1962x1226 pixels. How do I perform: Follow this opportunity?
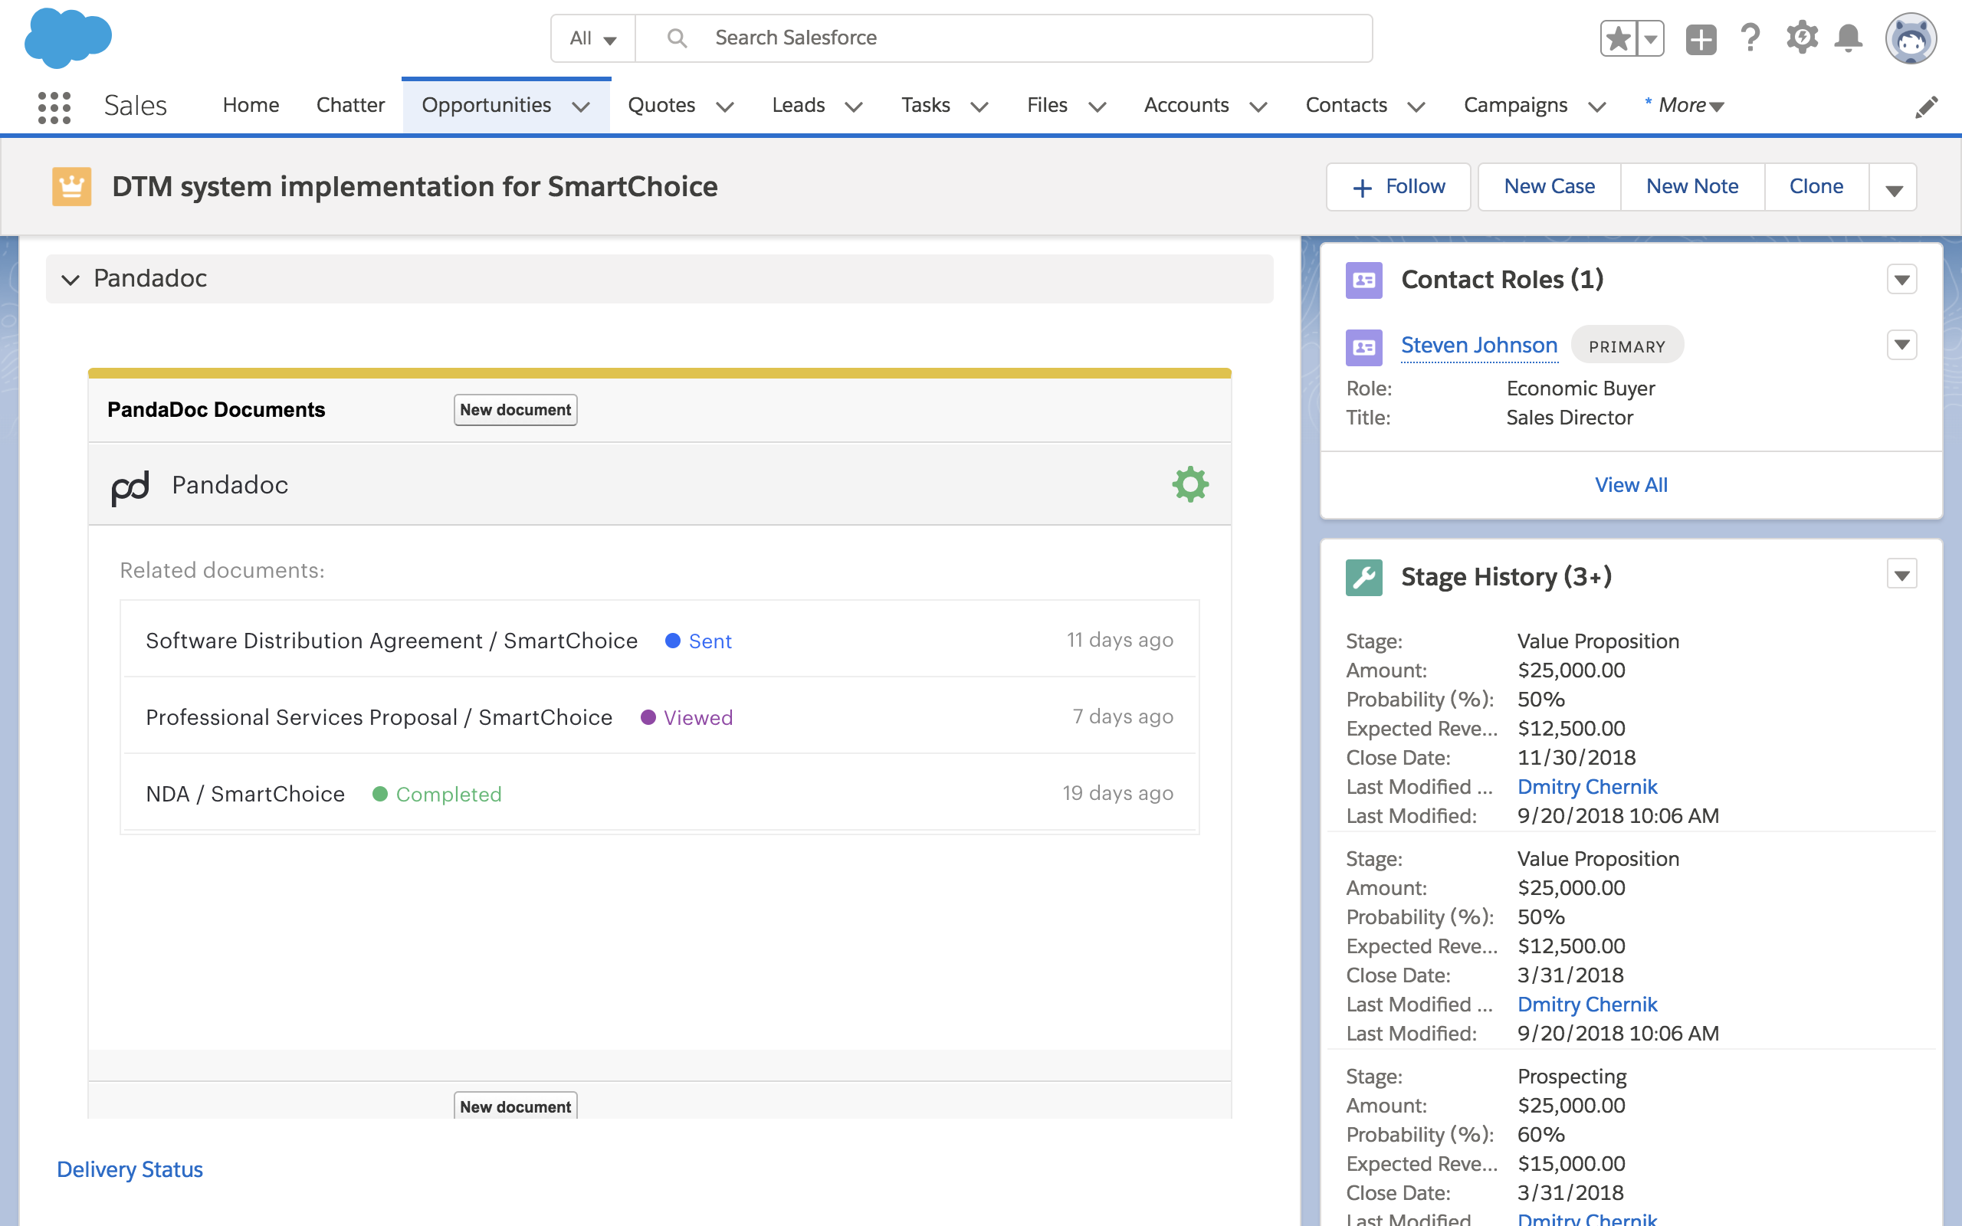click(x=1399, y=187)
